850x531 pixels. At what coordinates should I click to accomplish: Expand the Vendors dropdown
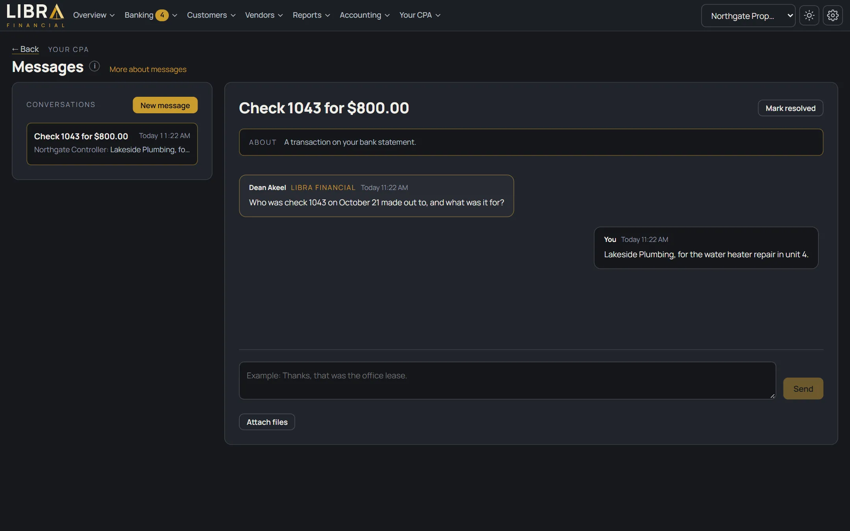[264, 15]
